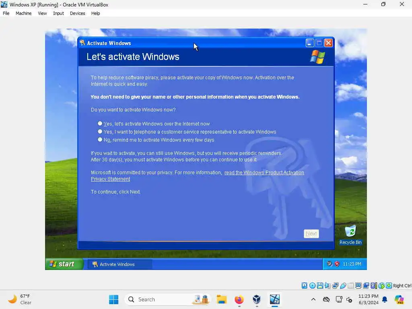Click the shared folders indicator icon

click(x=350, y=286)
